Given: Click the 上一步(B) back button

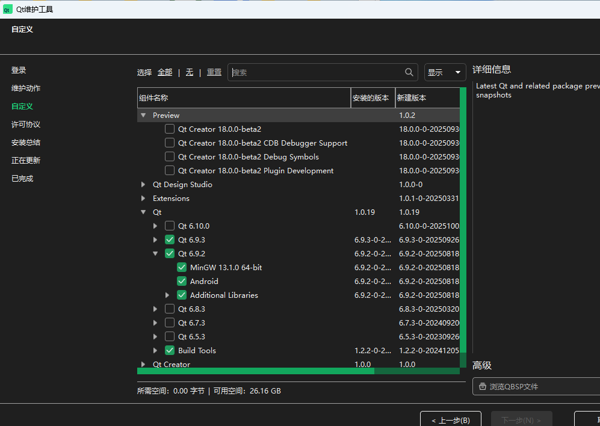Looking at the screenshot, I should tap(450, 420).
